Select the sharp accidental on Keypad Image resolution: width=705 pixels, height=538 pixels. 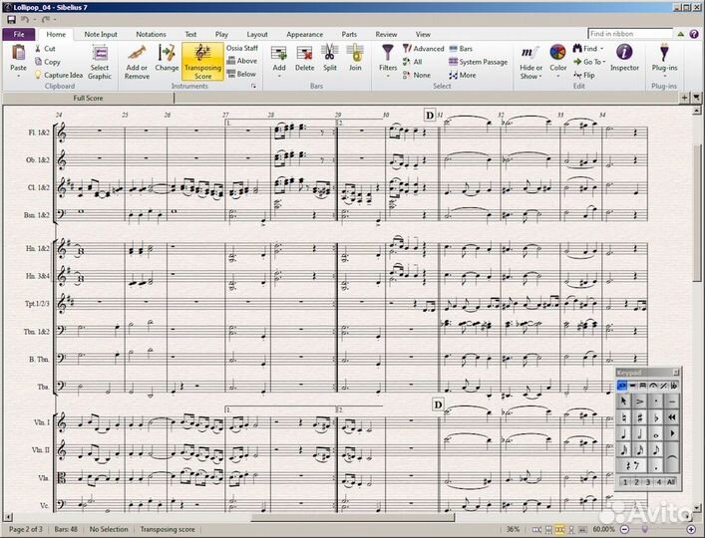[640, 416]
